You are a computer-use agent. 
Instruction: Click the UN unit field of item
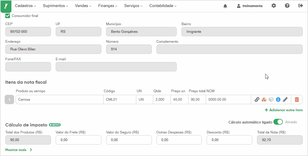coord(144,100)
